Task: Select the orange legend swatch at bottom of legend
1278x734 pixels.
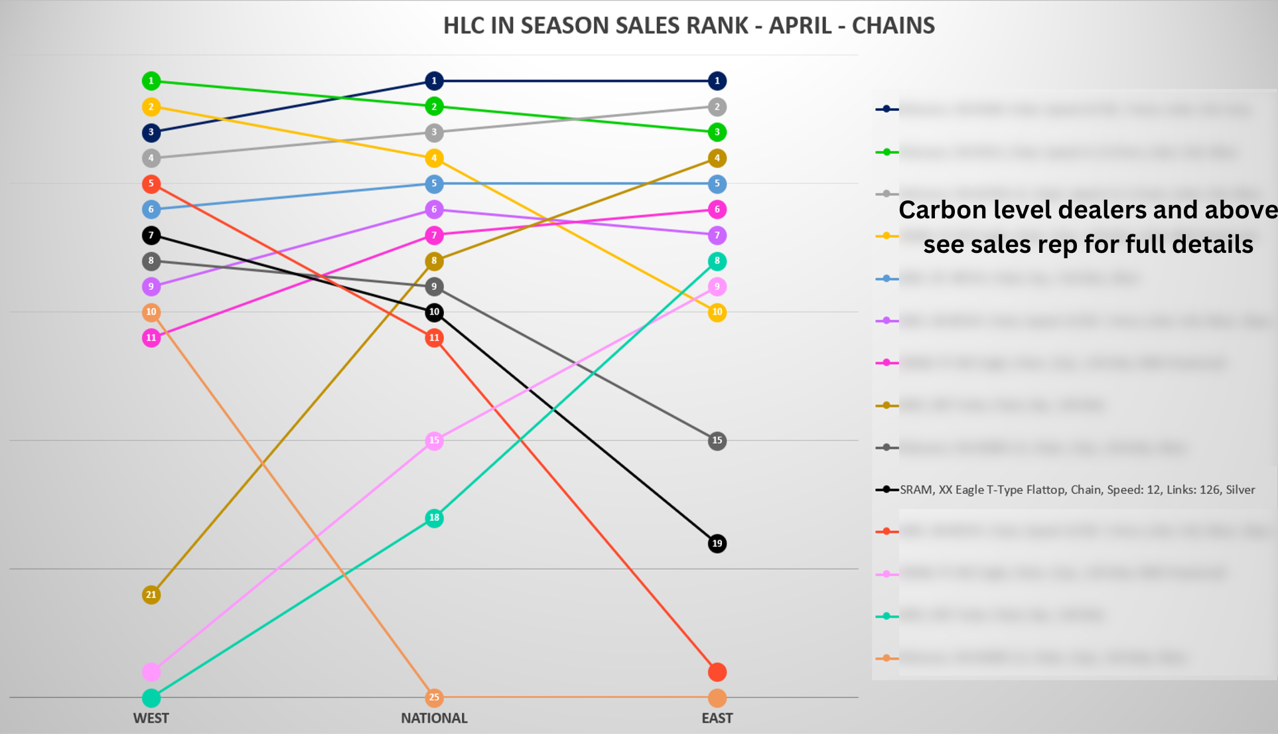Action: 887,658
